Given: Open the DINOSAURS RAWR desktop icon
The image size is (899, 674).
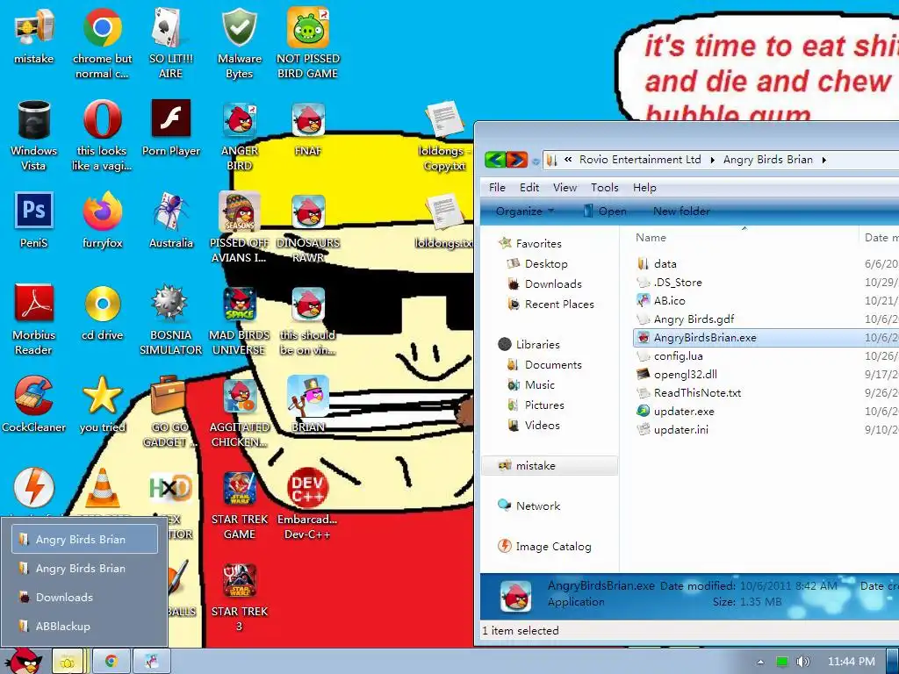Looking at the screenshot, I should [308, 227].
